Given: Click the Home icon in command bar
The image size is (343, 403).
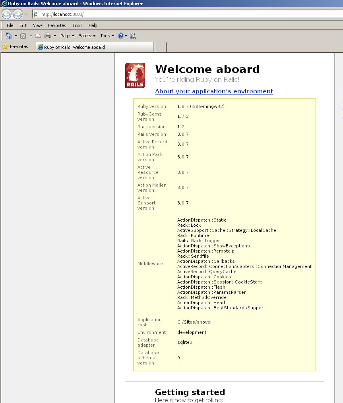Looking at the screenshot, I should (9, 36).
